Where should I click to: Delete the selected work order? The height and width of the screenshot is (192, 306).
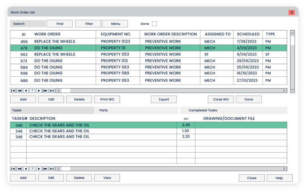point(79,99)
